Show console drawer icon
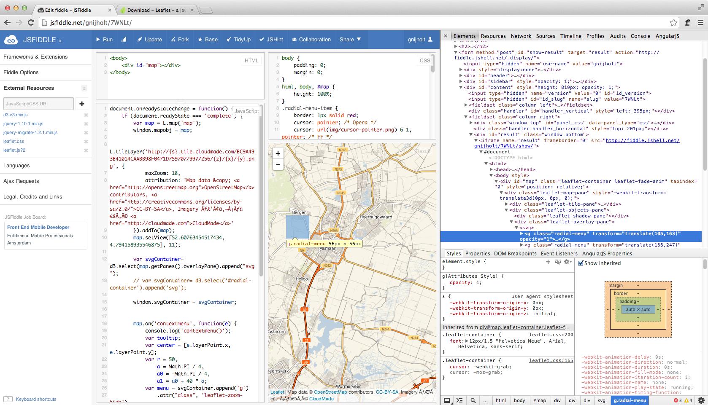 459,400
